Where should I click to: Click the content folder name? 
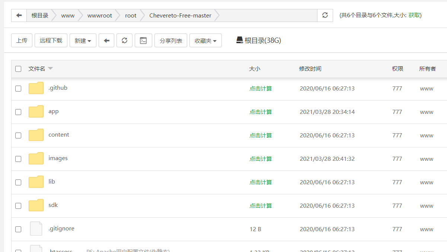tap(59, 135)
